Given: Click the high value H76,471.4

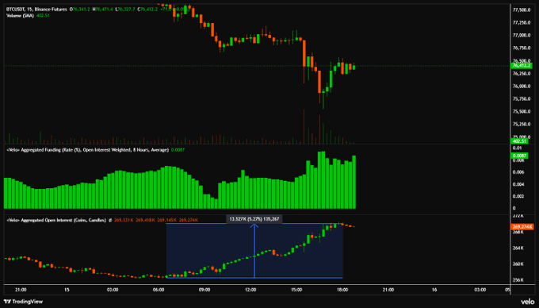Looking at the screenshot, I should point(102,10).
